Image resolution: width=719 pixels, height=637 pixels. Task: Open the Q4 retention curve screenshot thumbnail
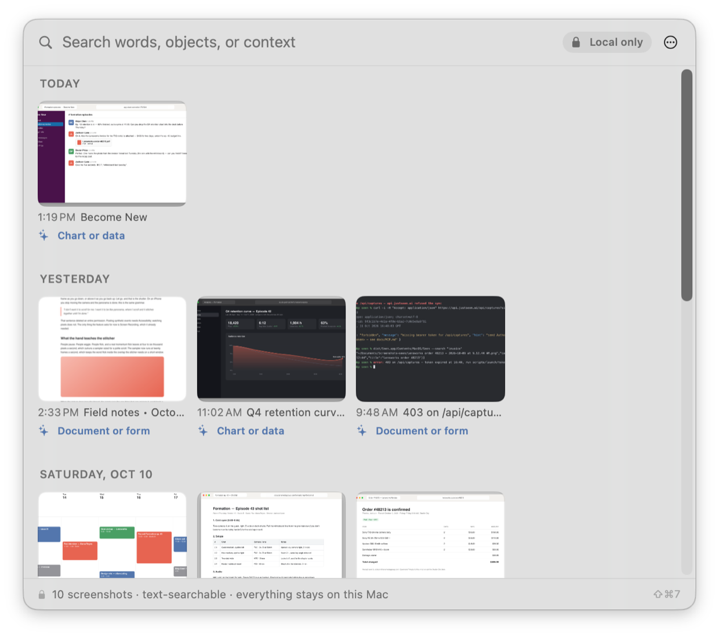[271, 349]
